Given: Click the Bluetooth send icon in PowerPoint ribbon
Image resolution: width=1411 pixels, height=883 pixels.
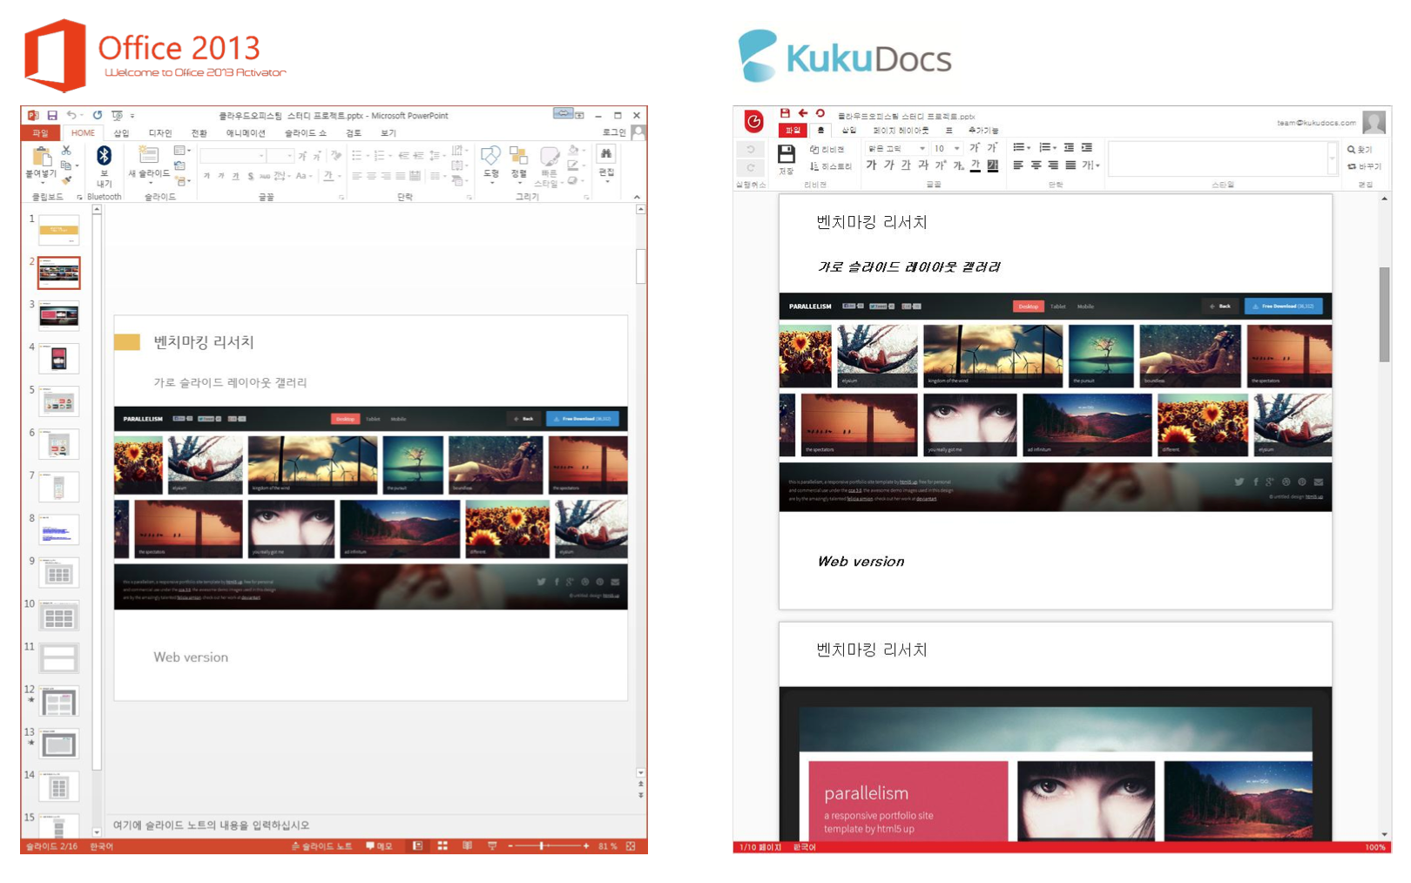Looking at the screenshot, I should [x=104, y=157].
